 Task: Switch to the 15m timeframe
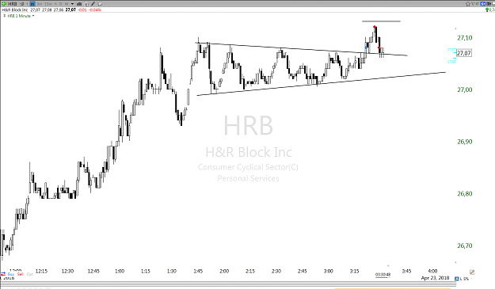(x=48, y=4)
